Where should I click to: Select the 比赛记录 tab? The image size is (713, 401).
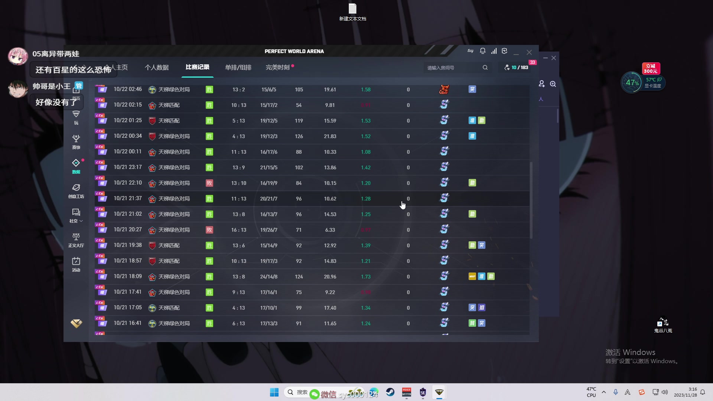point(198,67)
